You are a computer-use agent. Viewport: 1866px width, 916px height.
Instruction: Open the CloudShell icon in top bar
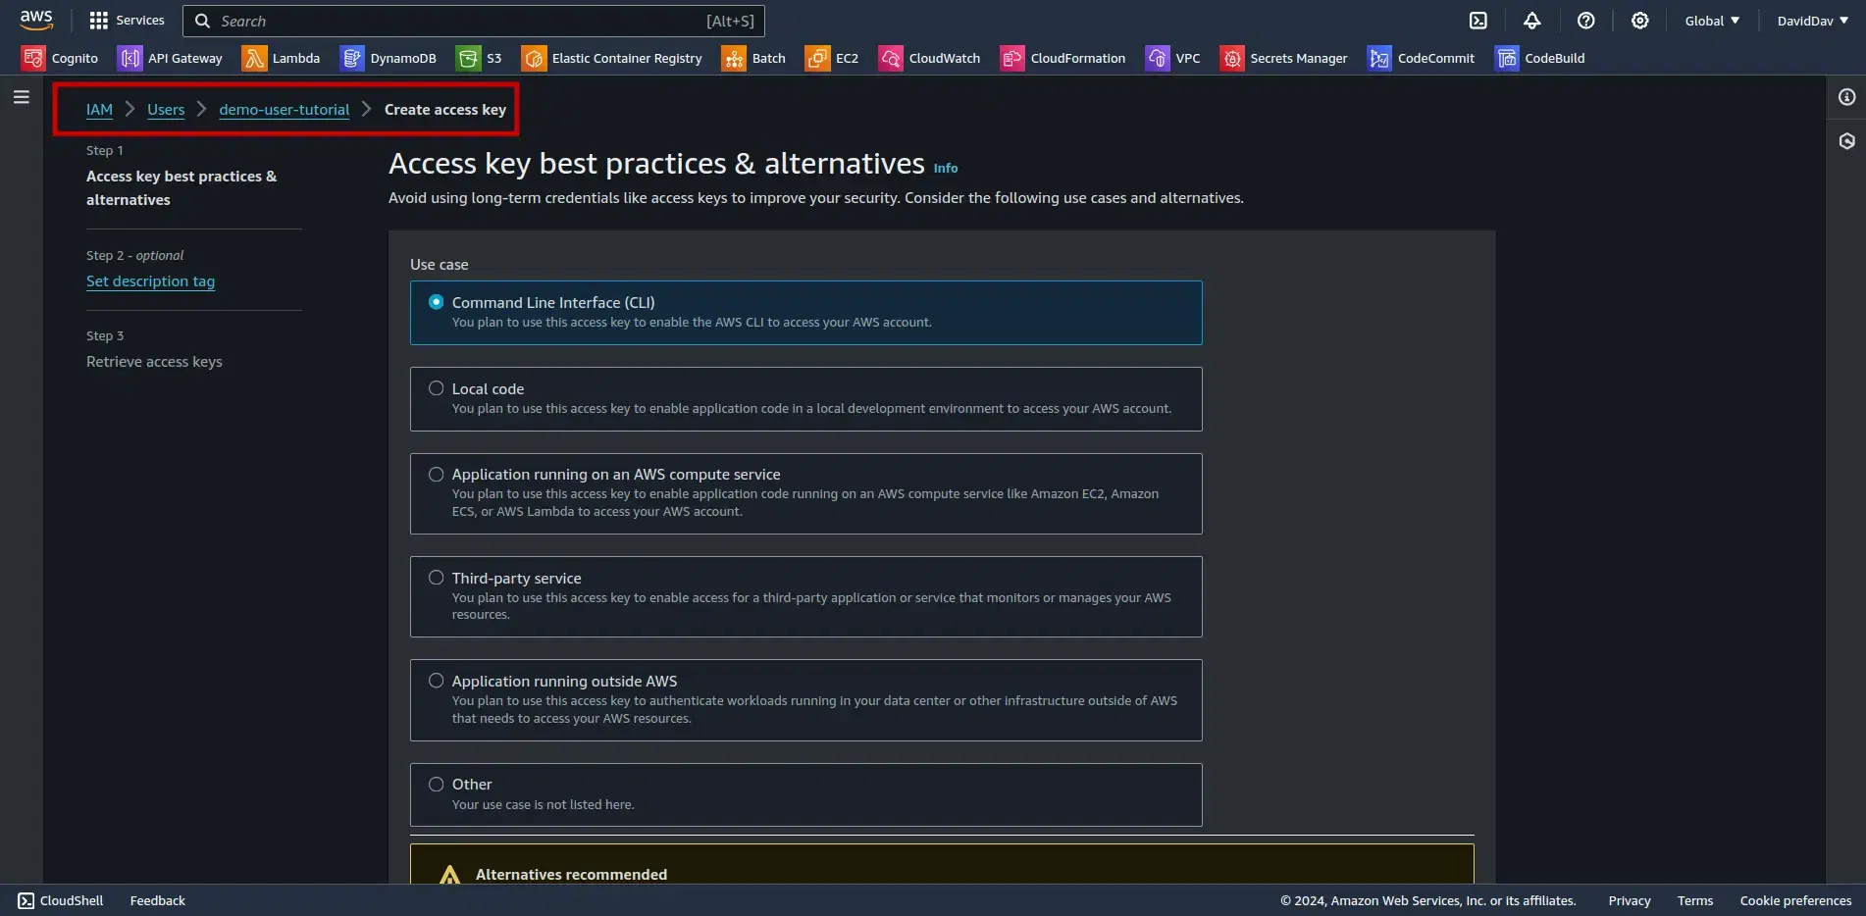(1477, 21)
